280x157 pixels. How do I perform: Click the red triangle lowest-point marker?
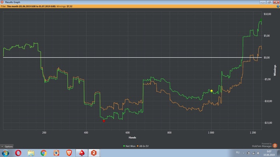tap(104, 121)
